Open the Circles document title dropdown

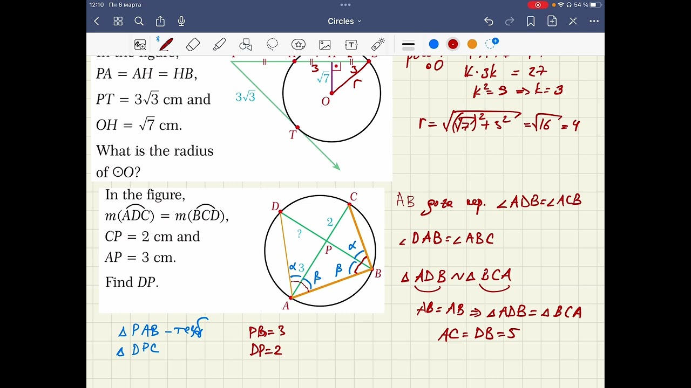click(344, 21)
